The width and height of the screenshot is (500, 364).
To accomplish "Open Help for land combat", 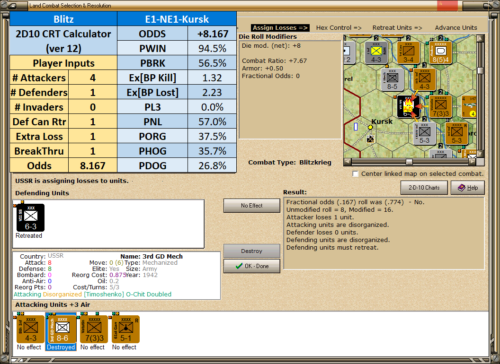I will (467, 188).
